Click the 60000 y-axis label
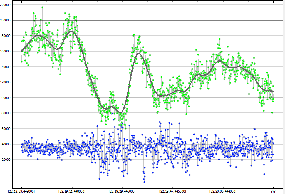This screenshot has width=285, height=194. coord(7,129)
